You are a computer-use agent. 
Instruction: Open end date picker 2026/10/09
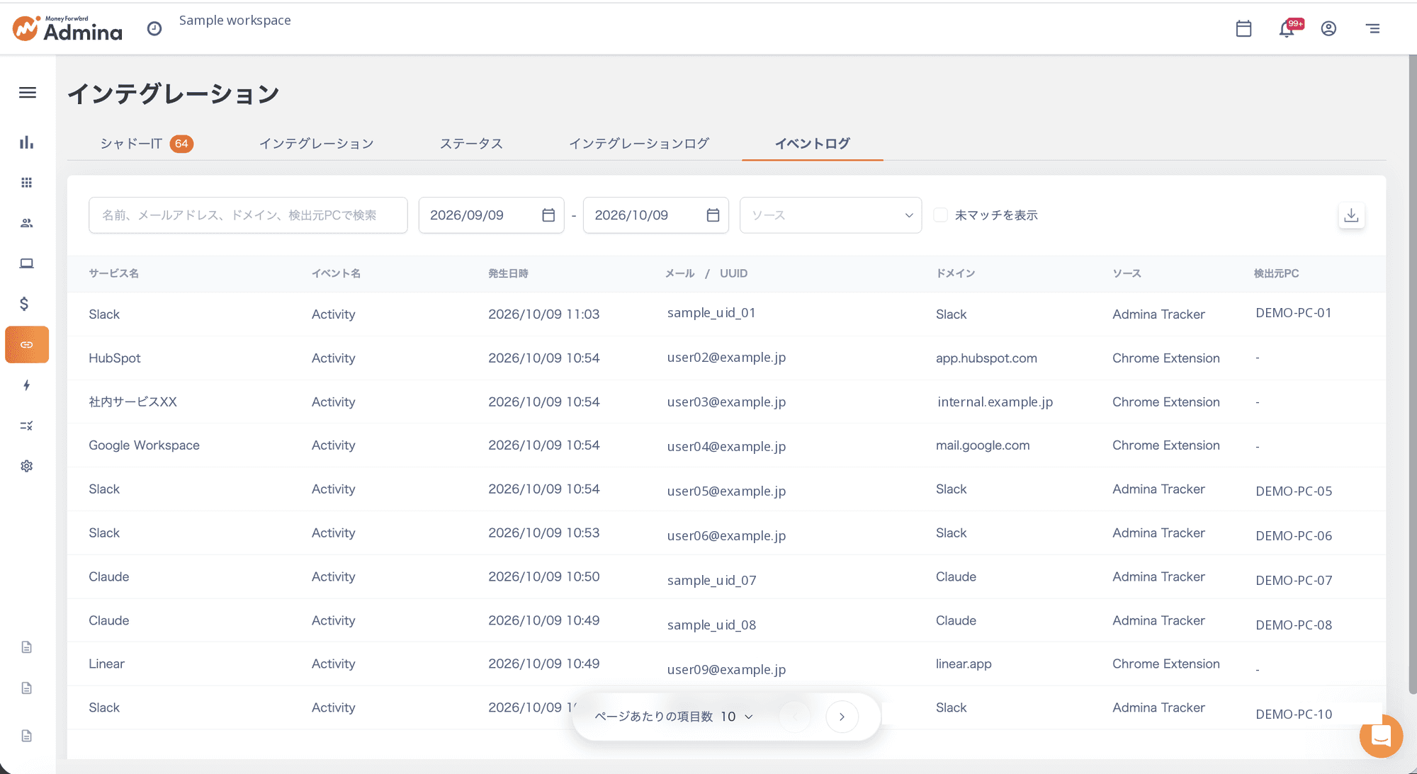click(x=655, y=215)
